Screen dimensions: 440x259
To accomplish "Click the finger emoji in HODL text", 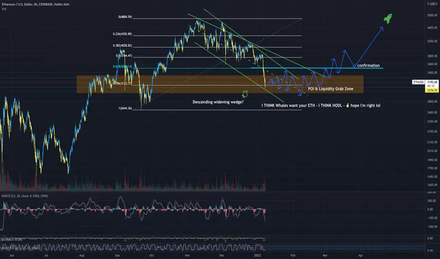I will coord(347,105).
